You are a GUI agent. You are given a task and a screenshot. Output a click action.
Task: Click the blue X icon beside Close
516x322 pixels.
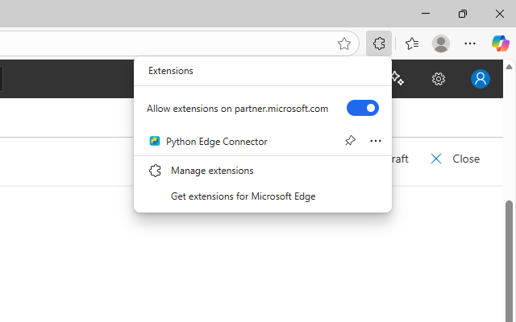click(436, 159)
